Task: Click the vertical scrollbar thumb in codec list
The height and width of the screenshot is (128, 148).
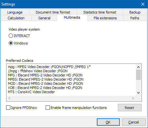Action: click(138, 75)
